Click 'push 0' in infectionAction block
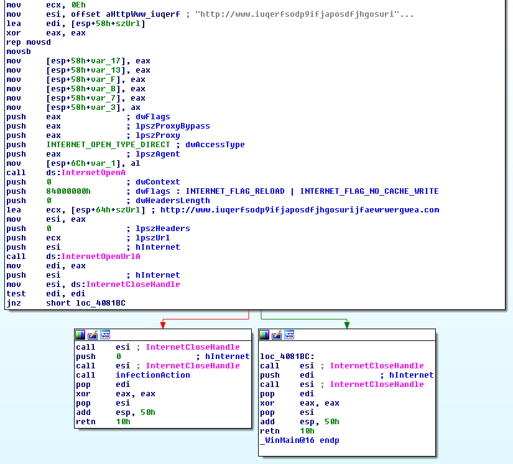Screen dimensions: 513x464 (x=98, y=357)
